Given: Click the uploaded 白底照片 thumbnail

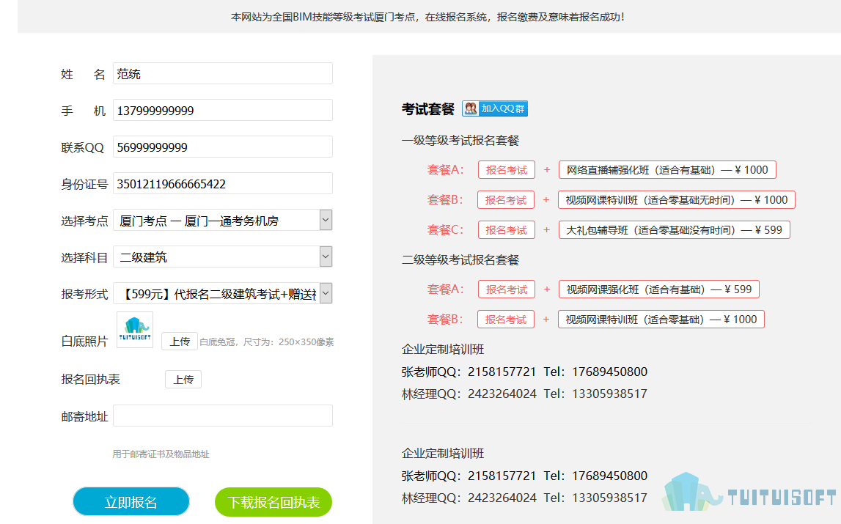Looking at the screenshot, I should point(135,330).
